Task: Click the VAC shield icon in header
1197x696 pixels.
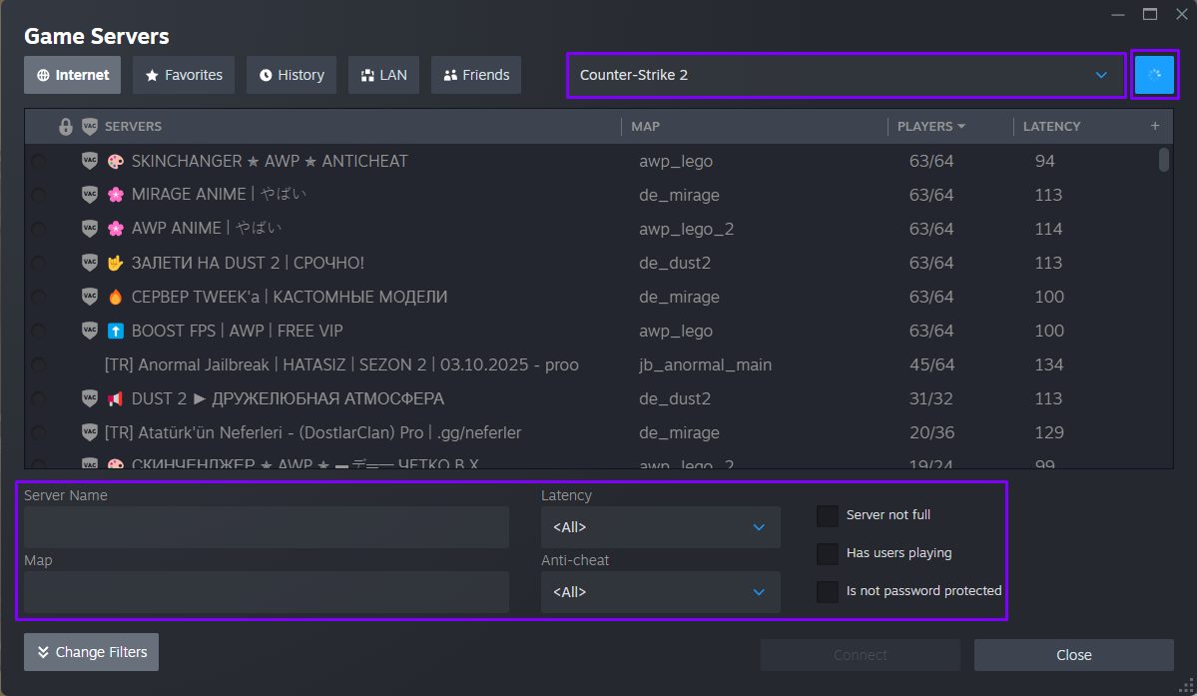Action: click(x=89, y=126)
